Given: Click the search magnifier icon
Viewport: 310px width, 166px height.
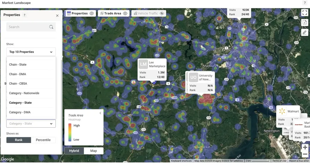Looking at the screenshot, I should click(51, 27).
